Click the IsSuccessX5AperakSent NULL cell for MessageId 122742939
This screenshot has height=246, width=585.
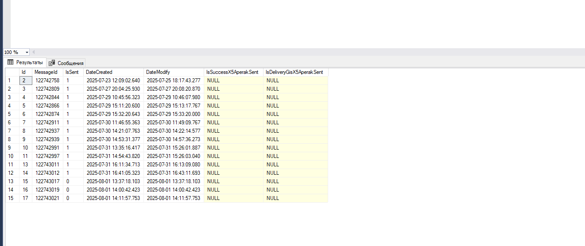[x=234, y=139]
